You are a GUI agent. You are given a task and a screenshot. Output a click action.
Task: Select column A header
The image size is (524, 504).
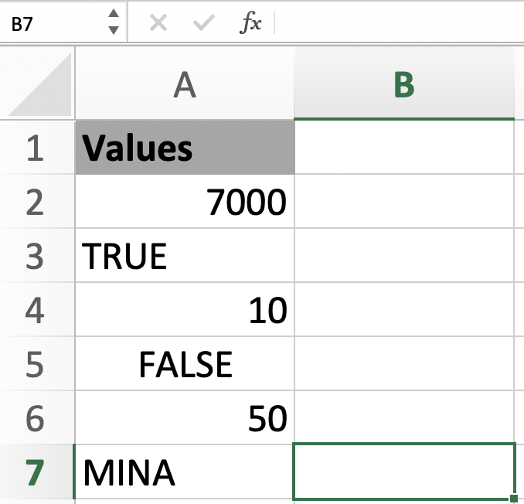click(185, 86)
